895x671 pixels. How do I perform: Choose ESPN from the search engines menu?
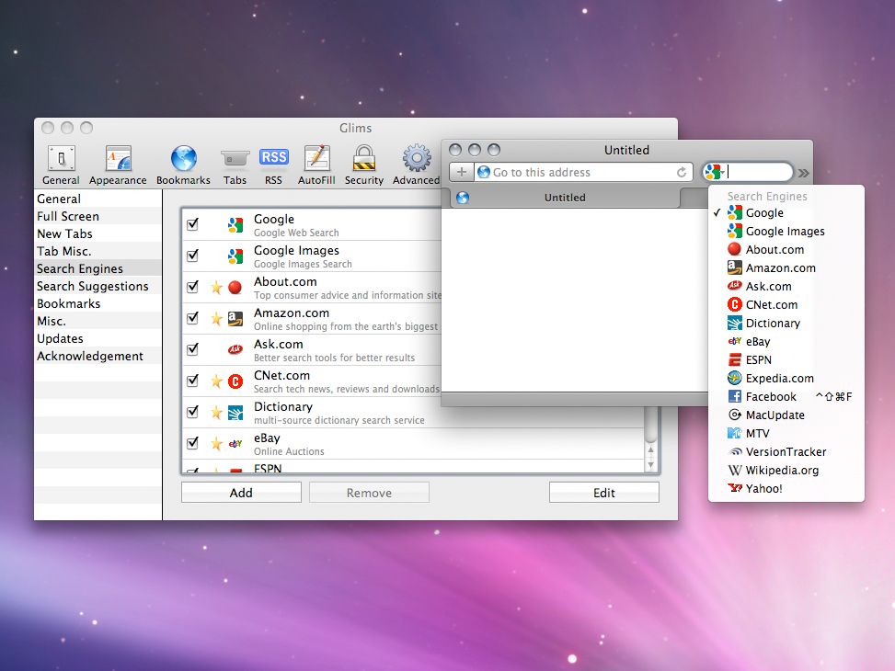coord(786,360)
